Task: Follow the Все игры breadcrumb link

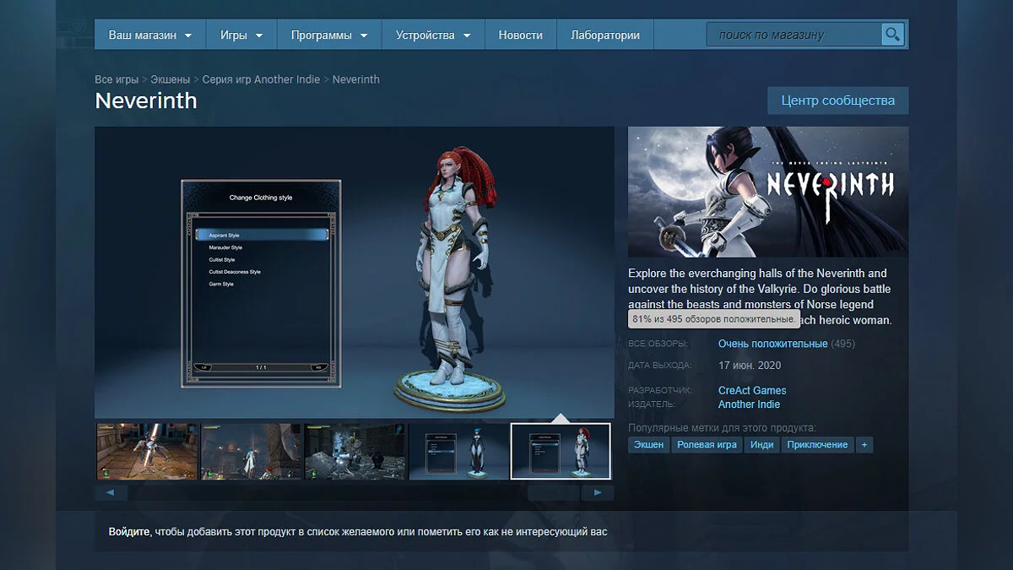Action: (x=116, y=79)
